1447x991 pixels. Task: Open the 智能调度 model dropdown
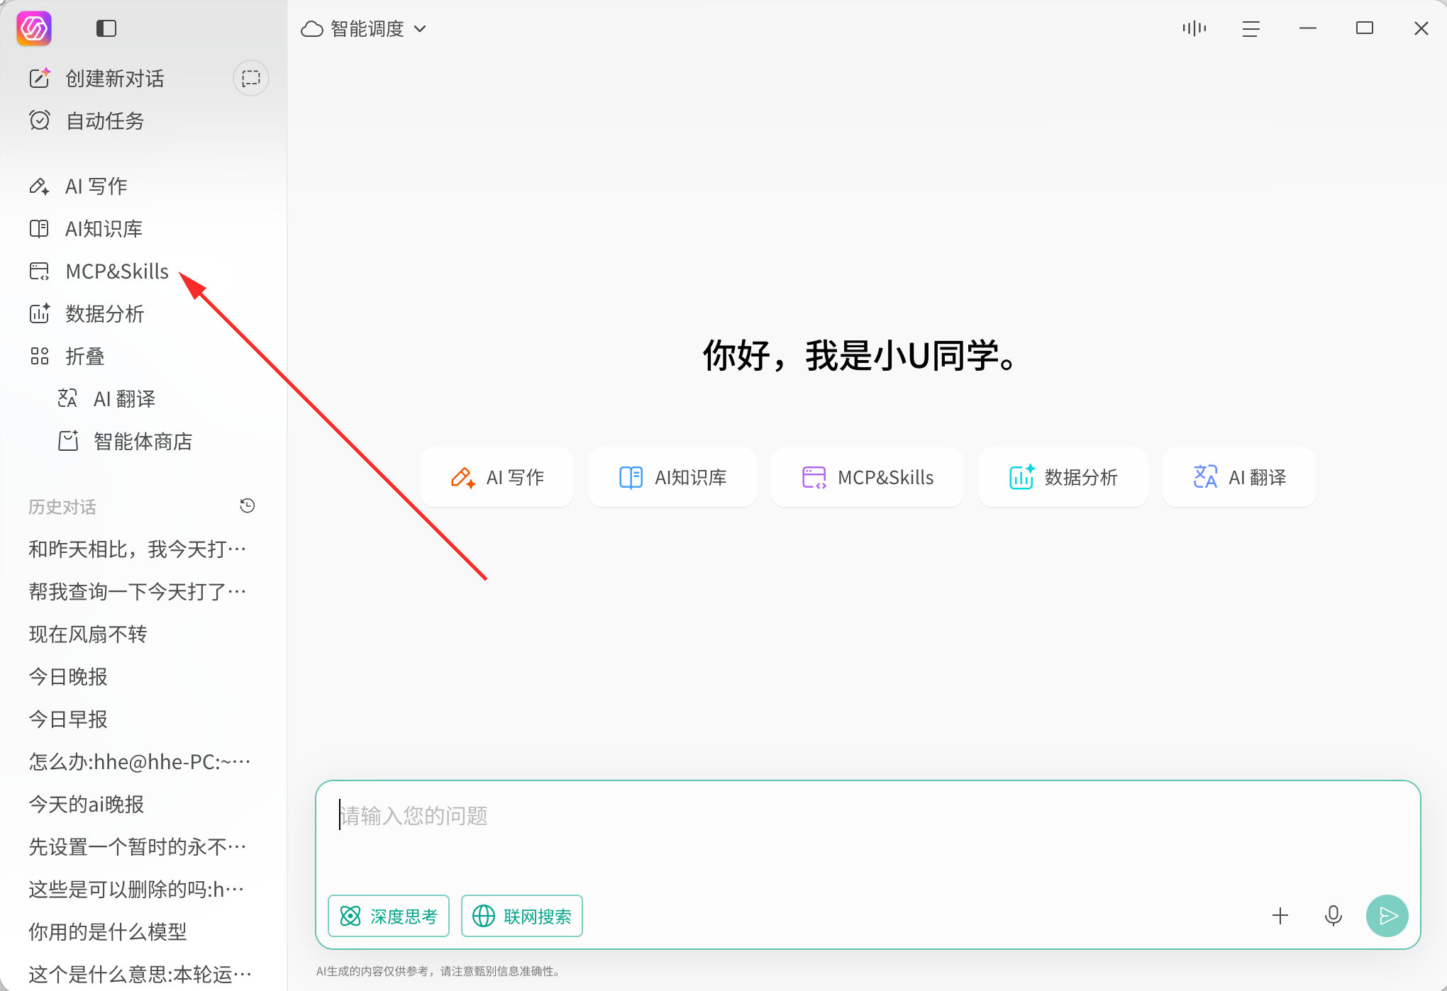364,29
